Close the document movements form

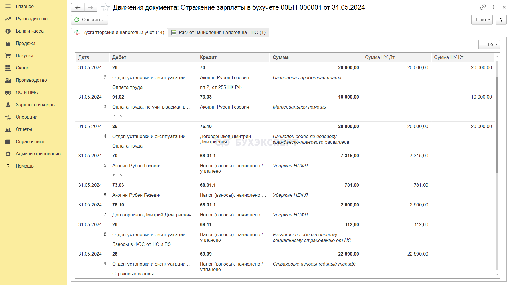pos(504,7)
